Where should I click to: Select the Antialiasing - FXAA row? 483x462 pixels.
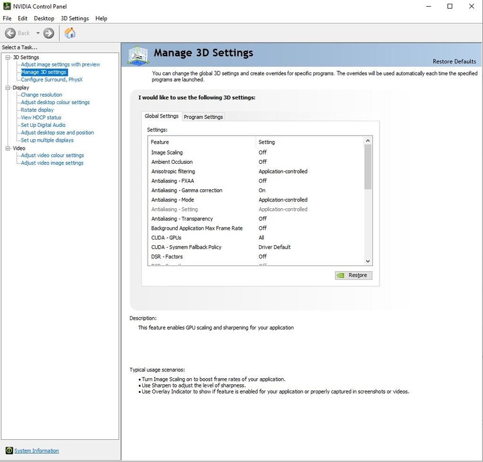(x=257, y=180)
